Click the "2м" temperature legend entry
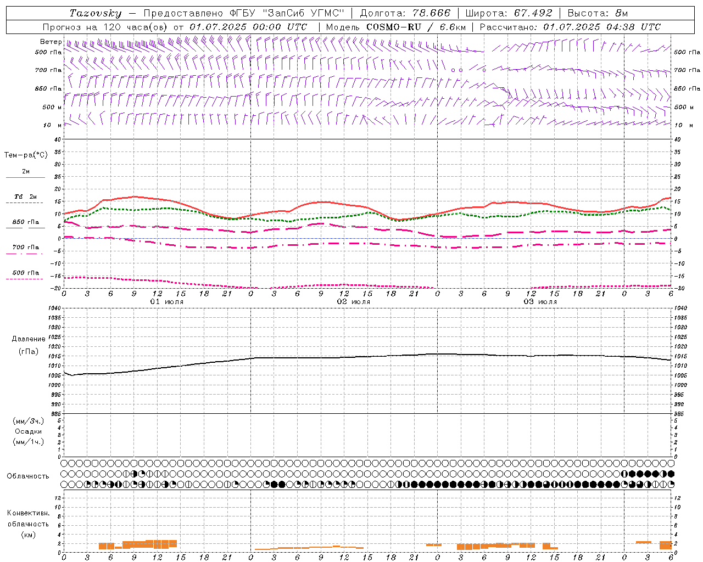The height and width of the screenshot is (562, 703). 26,172
